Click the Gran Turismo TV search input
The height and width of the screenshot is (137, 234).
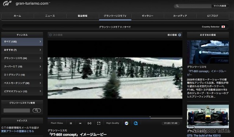[17, 110]
